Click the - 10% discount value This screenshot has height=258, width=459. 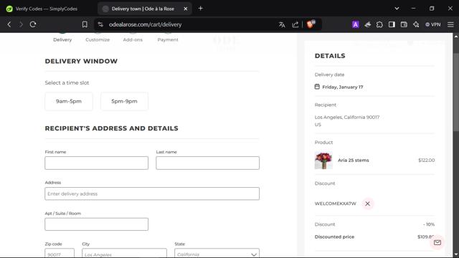pos(429,224)
